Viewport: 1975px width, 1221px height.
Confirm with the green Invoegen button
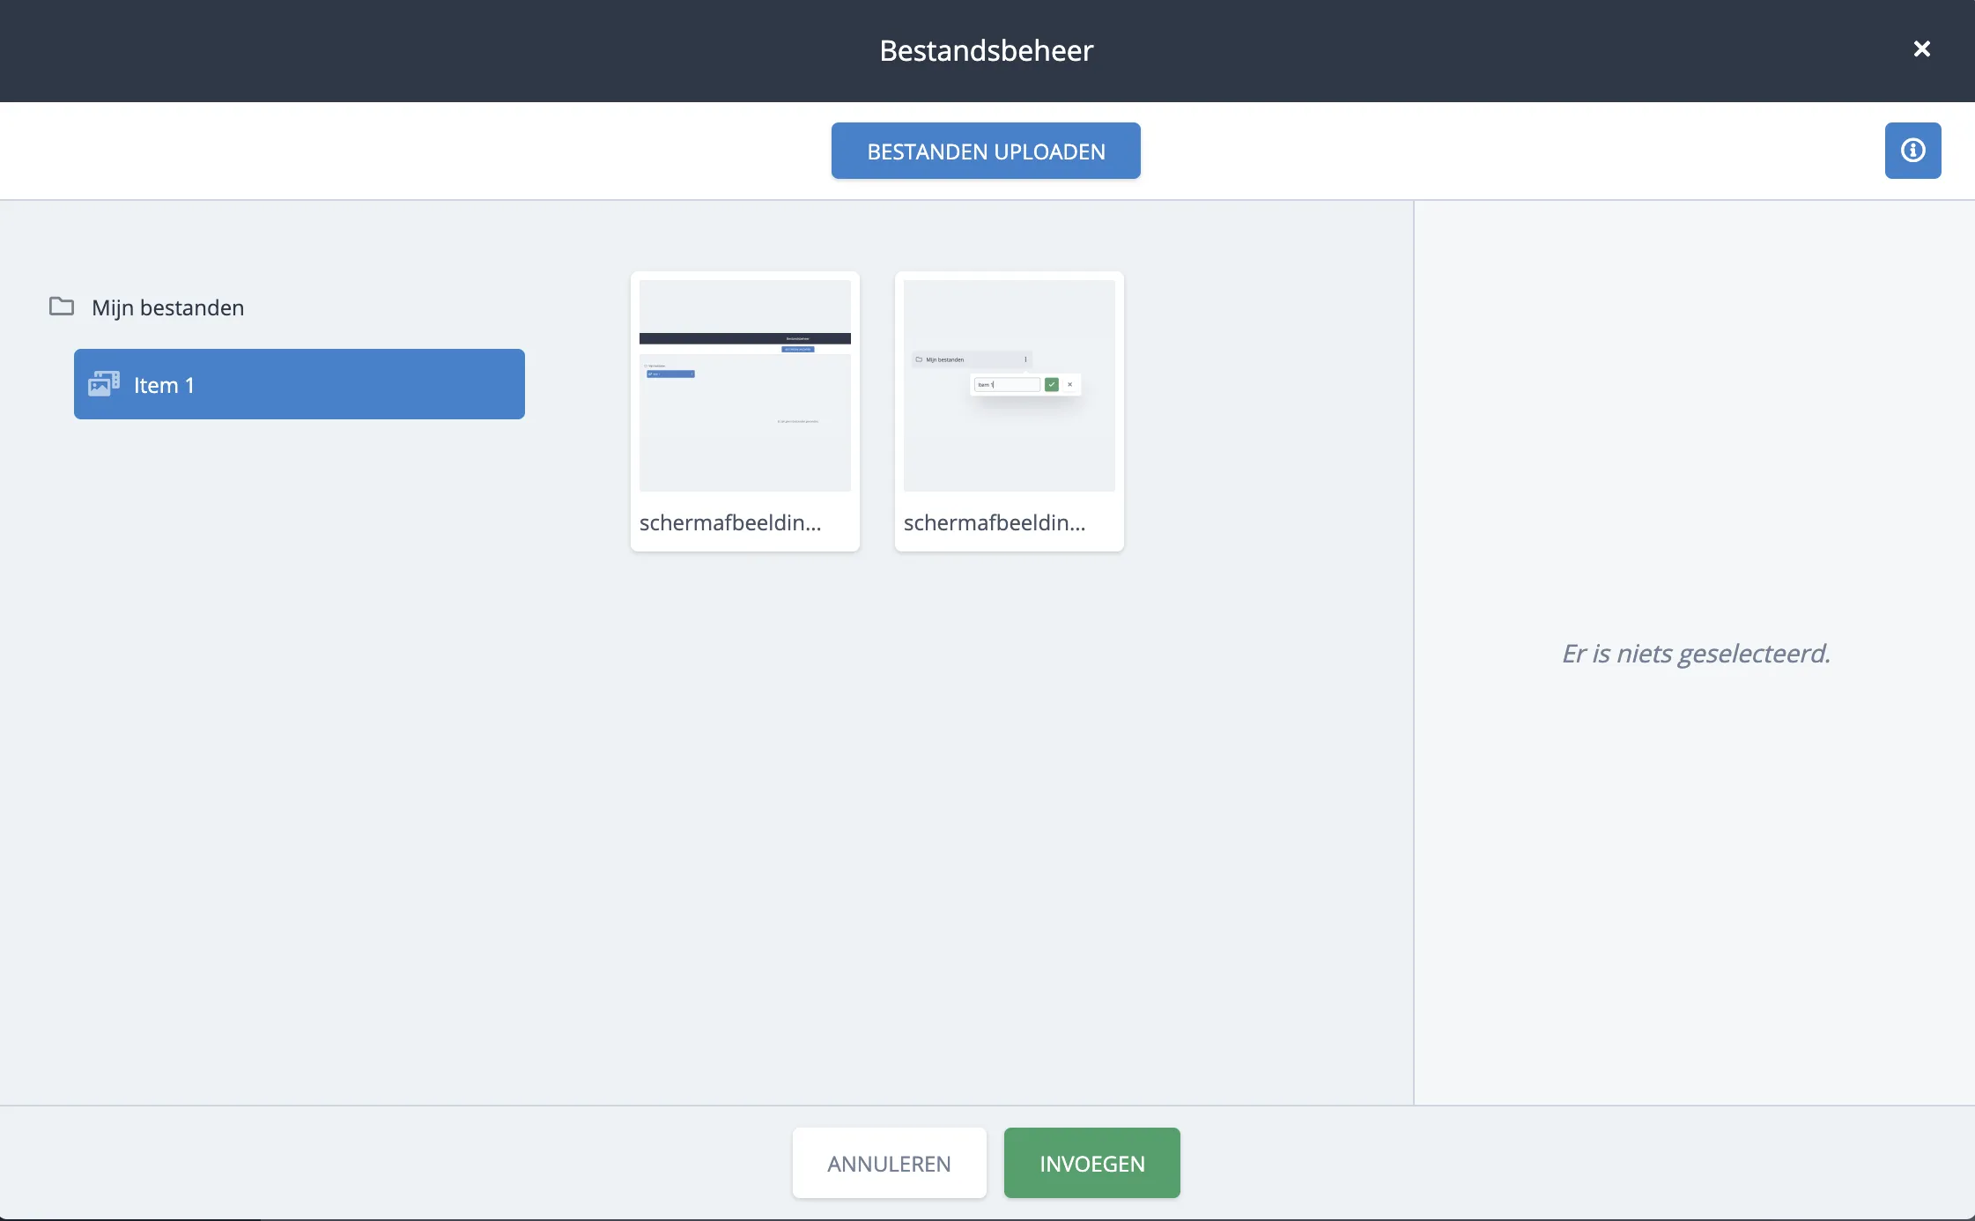(1091, 1163)
